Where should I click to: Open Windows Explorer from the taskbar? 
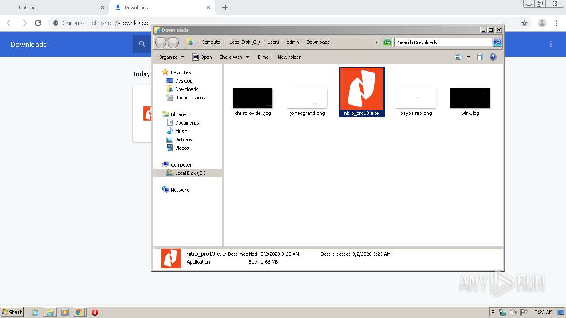(50, 312)
